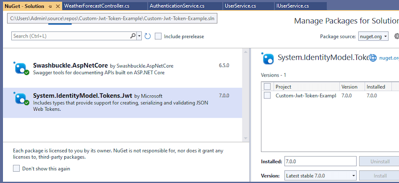Click the globe icon beside nuget.org link

(x=373, y=58)
